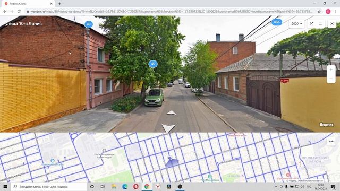Click the Яндекс logo in panorama
Image resolution: width=340 pixels, height=191 pixels.
click(326, 125)
